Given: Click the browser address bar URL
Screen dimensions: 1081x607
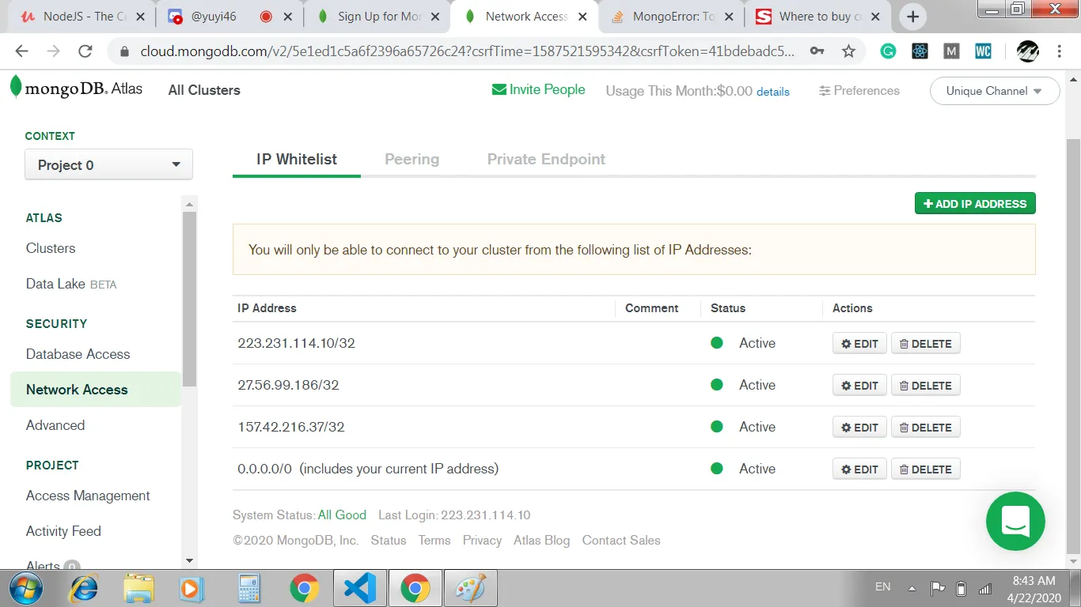Looking at the screenshot, I should coord(467,51).
